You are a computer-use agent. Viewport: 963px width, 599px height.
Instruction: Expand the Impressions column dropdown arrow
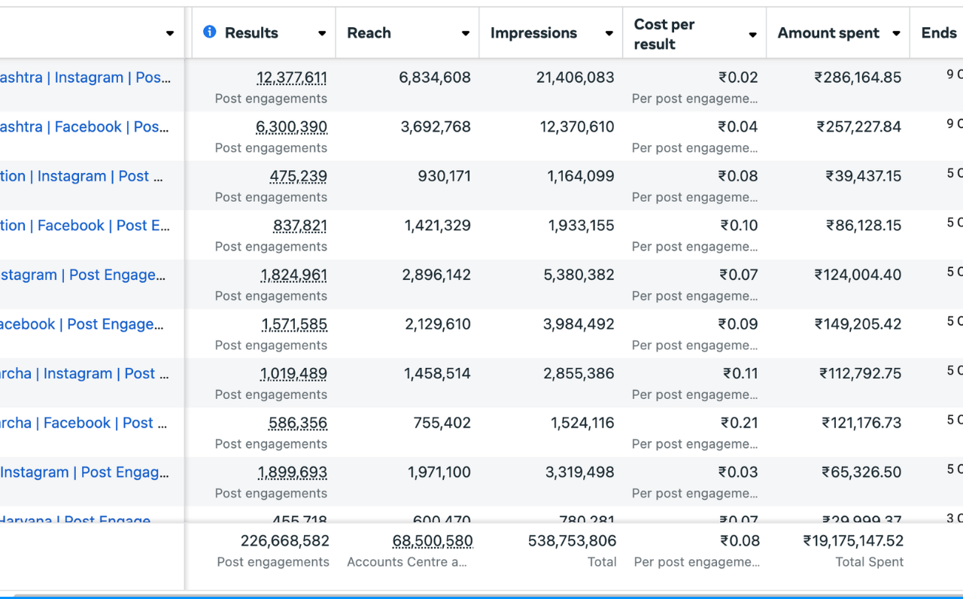[609, 33]
